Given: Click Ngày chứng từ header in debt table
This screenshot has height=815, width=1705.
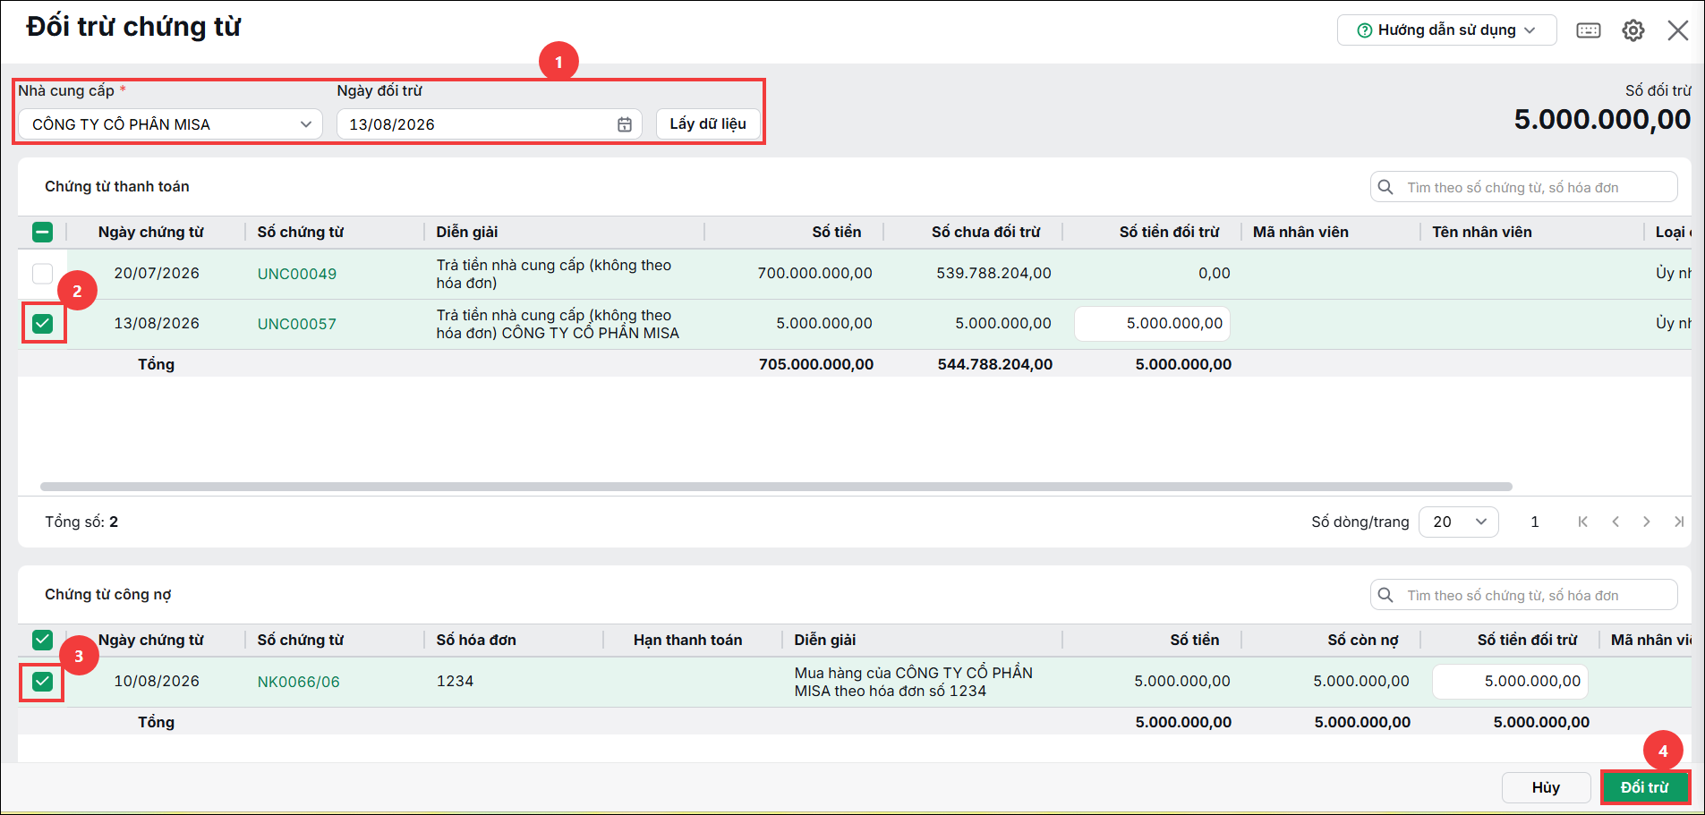Looking at the screenshot, I should coord(151,640).
